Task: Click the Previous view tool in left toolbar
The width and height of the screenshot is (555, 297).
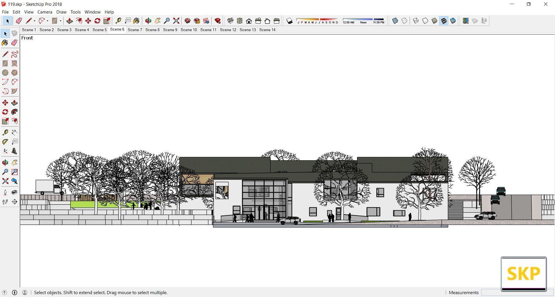Action: (14, 181)
